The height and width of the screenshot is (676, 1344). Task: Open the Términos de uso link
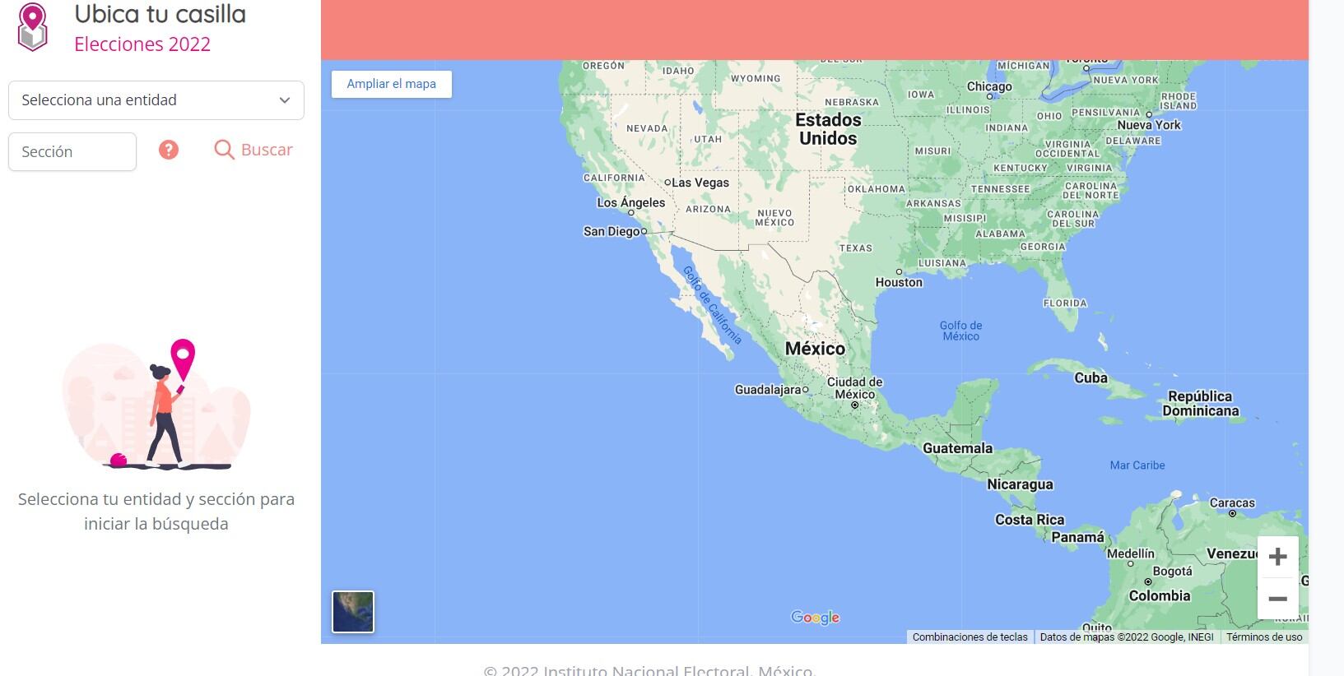coord(1263,637)
